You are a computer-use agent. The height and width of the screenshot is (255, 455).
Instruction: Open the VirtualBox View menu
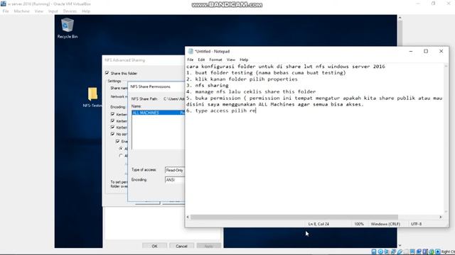tap(38, 11)
